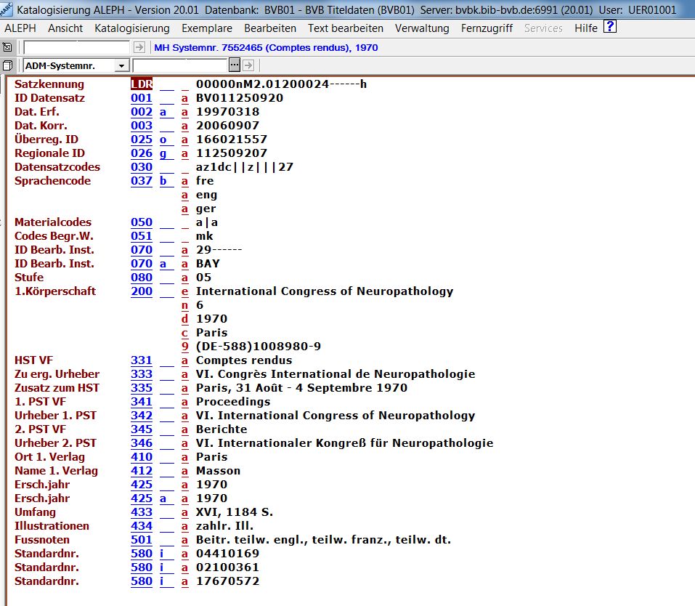
Task: Click the items bar icon beside ADM-Systemnr.
Action: point(7,65)
